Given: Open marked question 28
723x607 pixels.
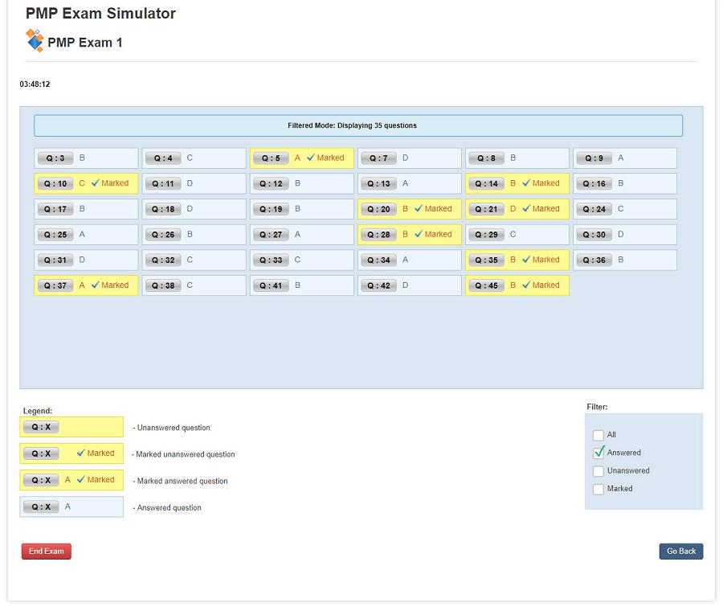Looking at the screenshot, I should 379,234.
